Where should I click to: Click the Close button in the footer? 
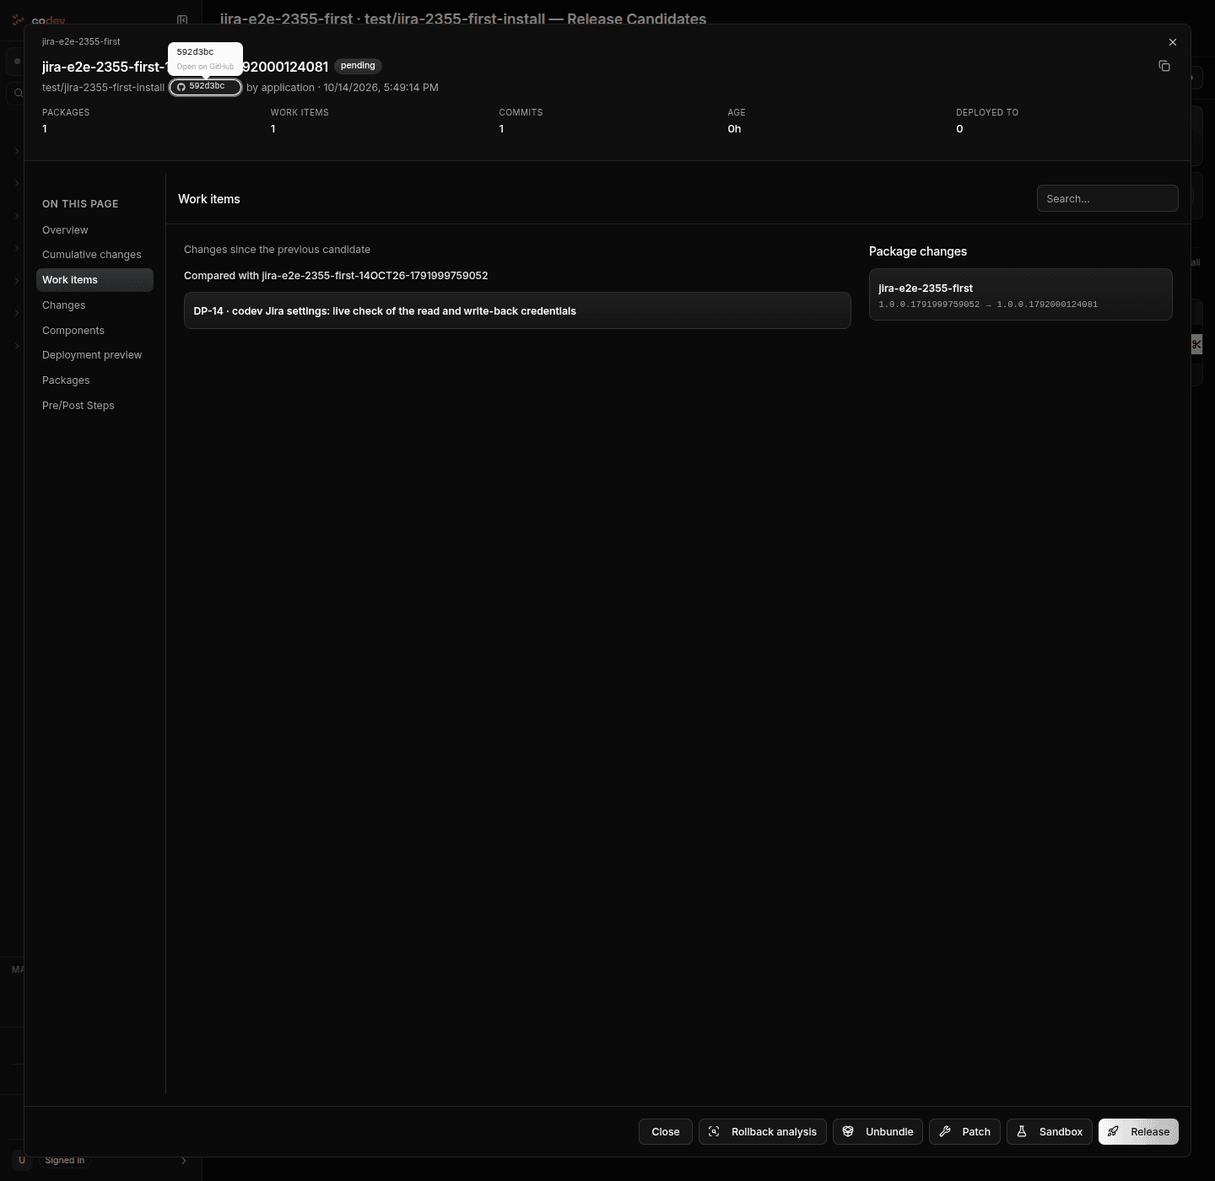point(666,1131)
